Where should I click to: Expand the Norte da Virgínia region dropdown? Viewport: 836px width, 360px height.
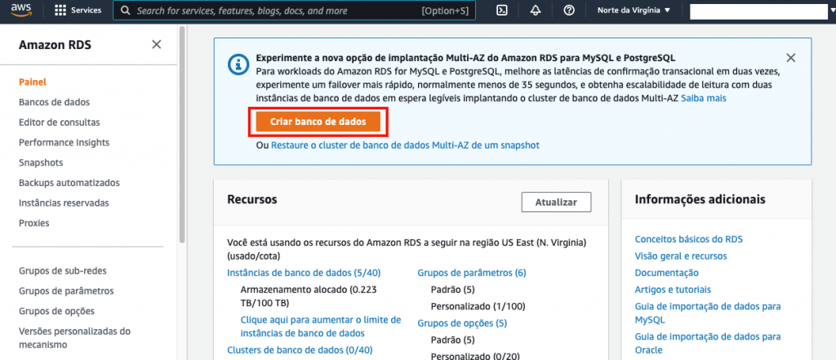point(634,11)
